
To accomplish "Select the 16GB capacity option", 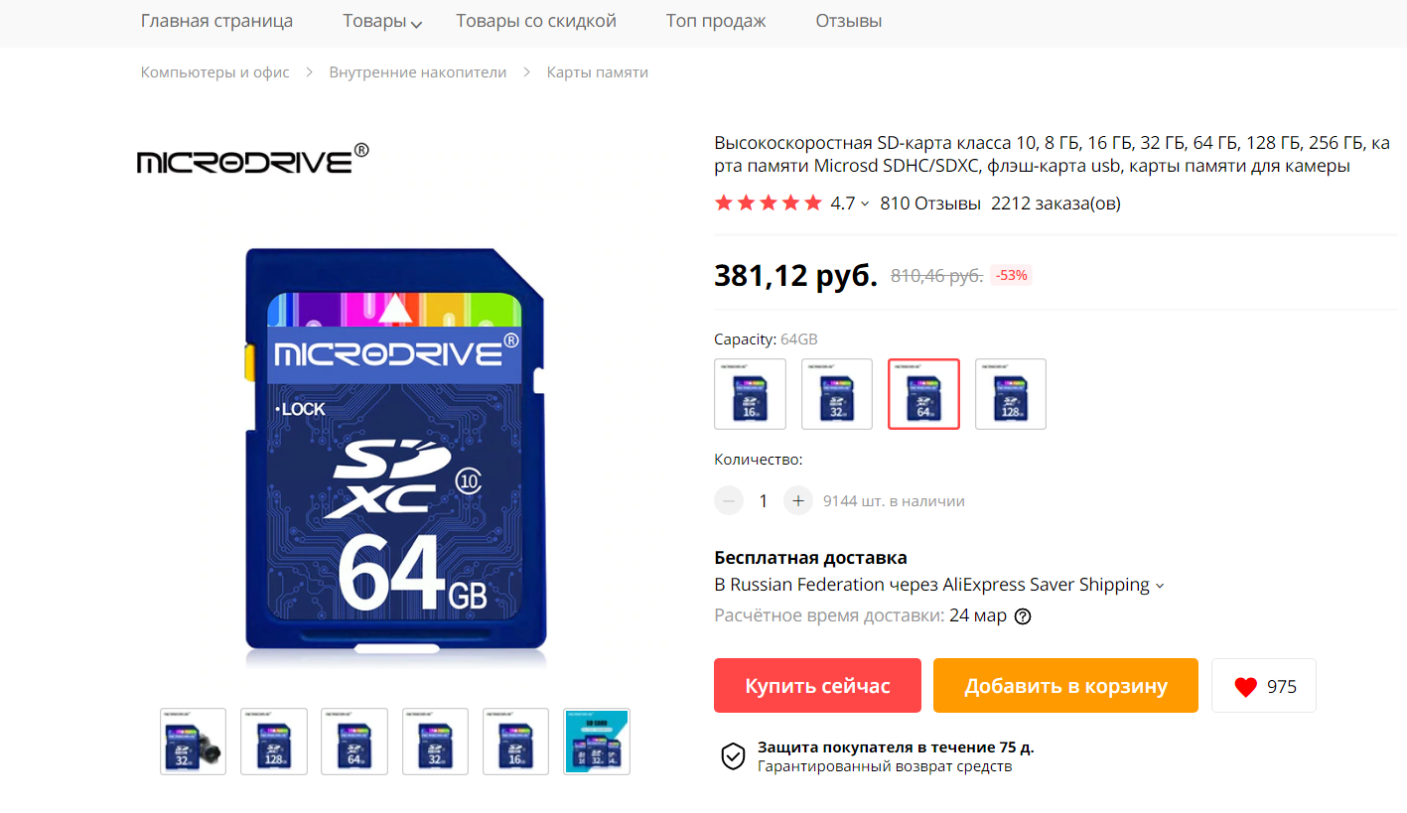I will point(750,394).
